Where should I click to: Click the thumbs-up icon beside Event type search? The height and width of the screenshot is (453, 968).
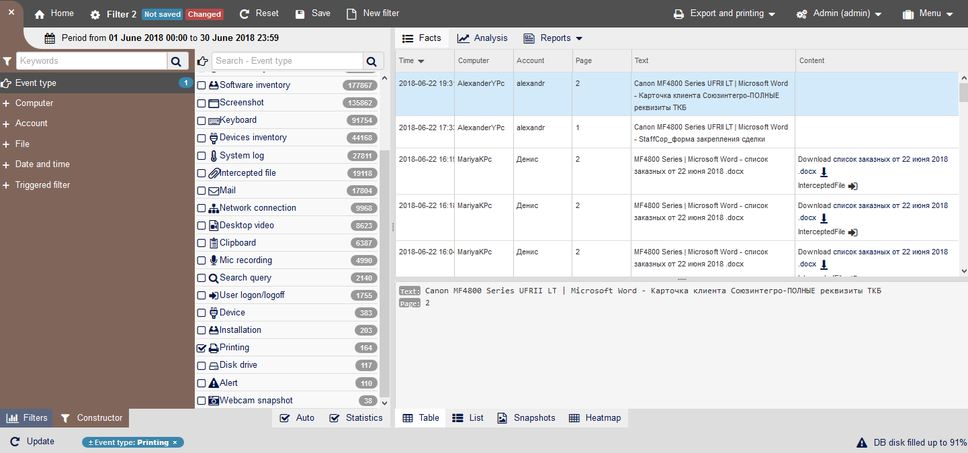(202, 61)
